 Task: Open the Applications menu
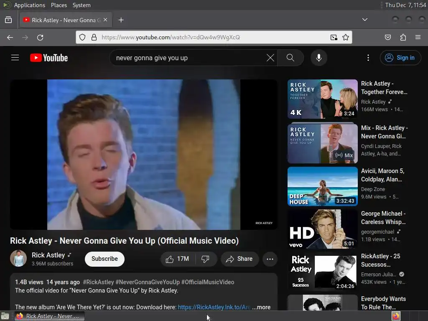[x=30, y=5]
